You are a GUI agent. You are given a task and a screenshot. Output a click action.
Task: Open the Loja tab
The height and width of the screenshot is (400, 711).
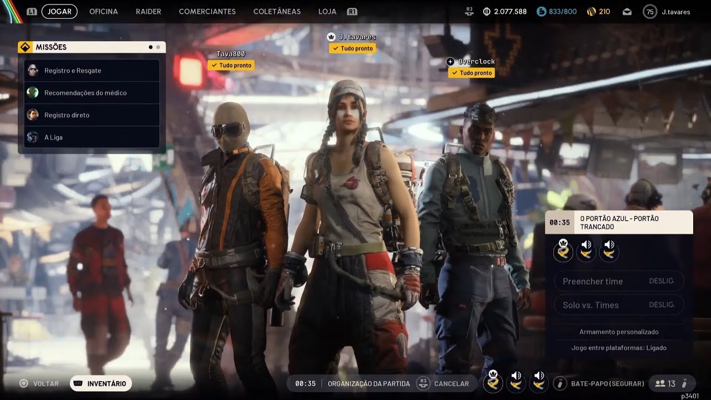click(x=327, y=12)
